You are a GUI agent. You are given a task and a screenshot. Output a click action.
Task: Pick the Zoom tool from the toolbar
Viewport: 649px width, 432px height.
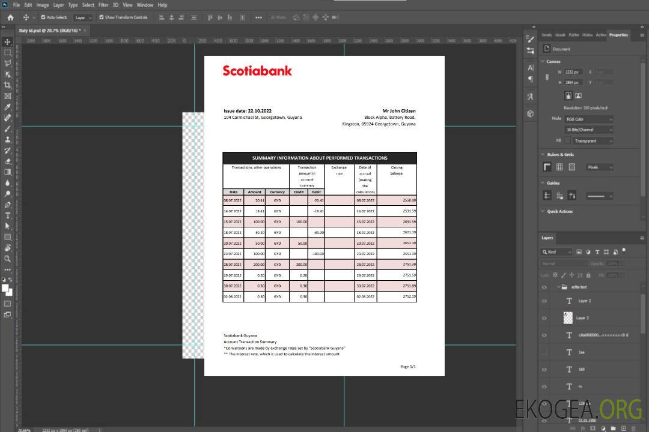pos(8,259)
